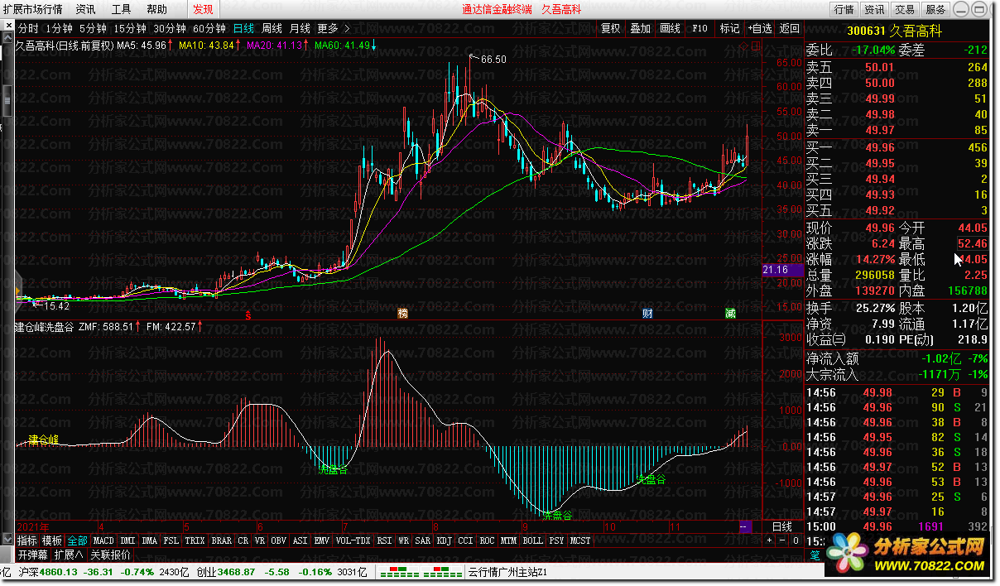Open the 工具 menu
This screenshot has height=586, width=1000.
click(121, 9)
